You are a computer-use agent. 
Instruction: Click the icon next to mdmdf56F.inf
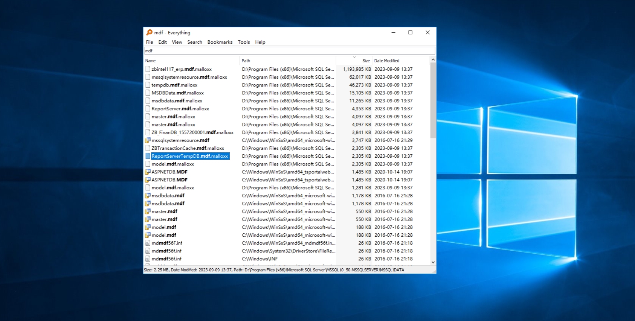(148, 243)
